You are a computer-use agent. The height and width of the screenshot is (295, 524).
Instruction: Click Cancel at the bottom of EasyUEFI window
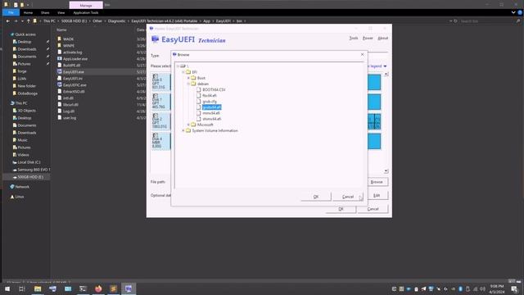(373, 209)
